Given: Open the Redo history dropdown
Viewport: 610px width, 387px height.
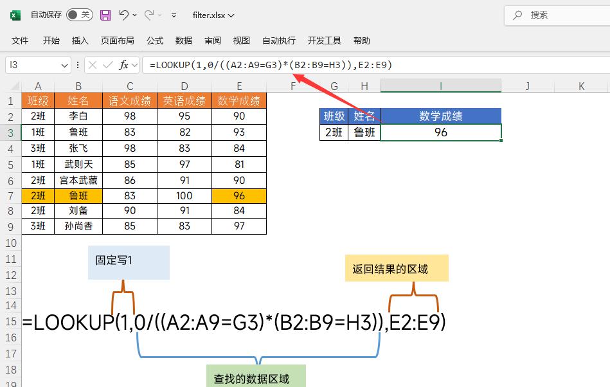Looking at the screenshot, I should click(x=160, y=15).
